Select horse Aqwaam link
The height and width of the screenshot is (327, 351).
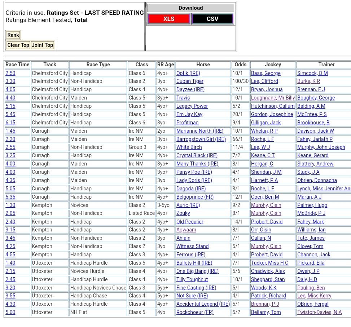pos(186,230)
